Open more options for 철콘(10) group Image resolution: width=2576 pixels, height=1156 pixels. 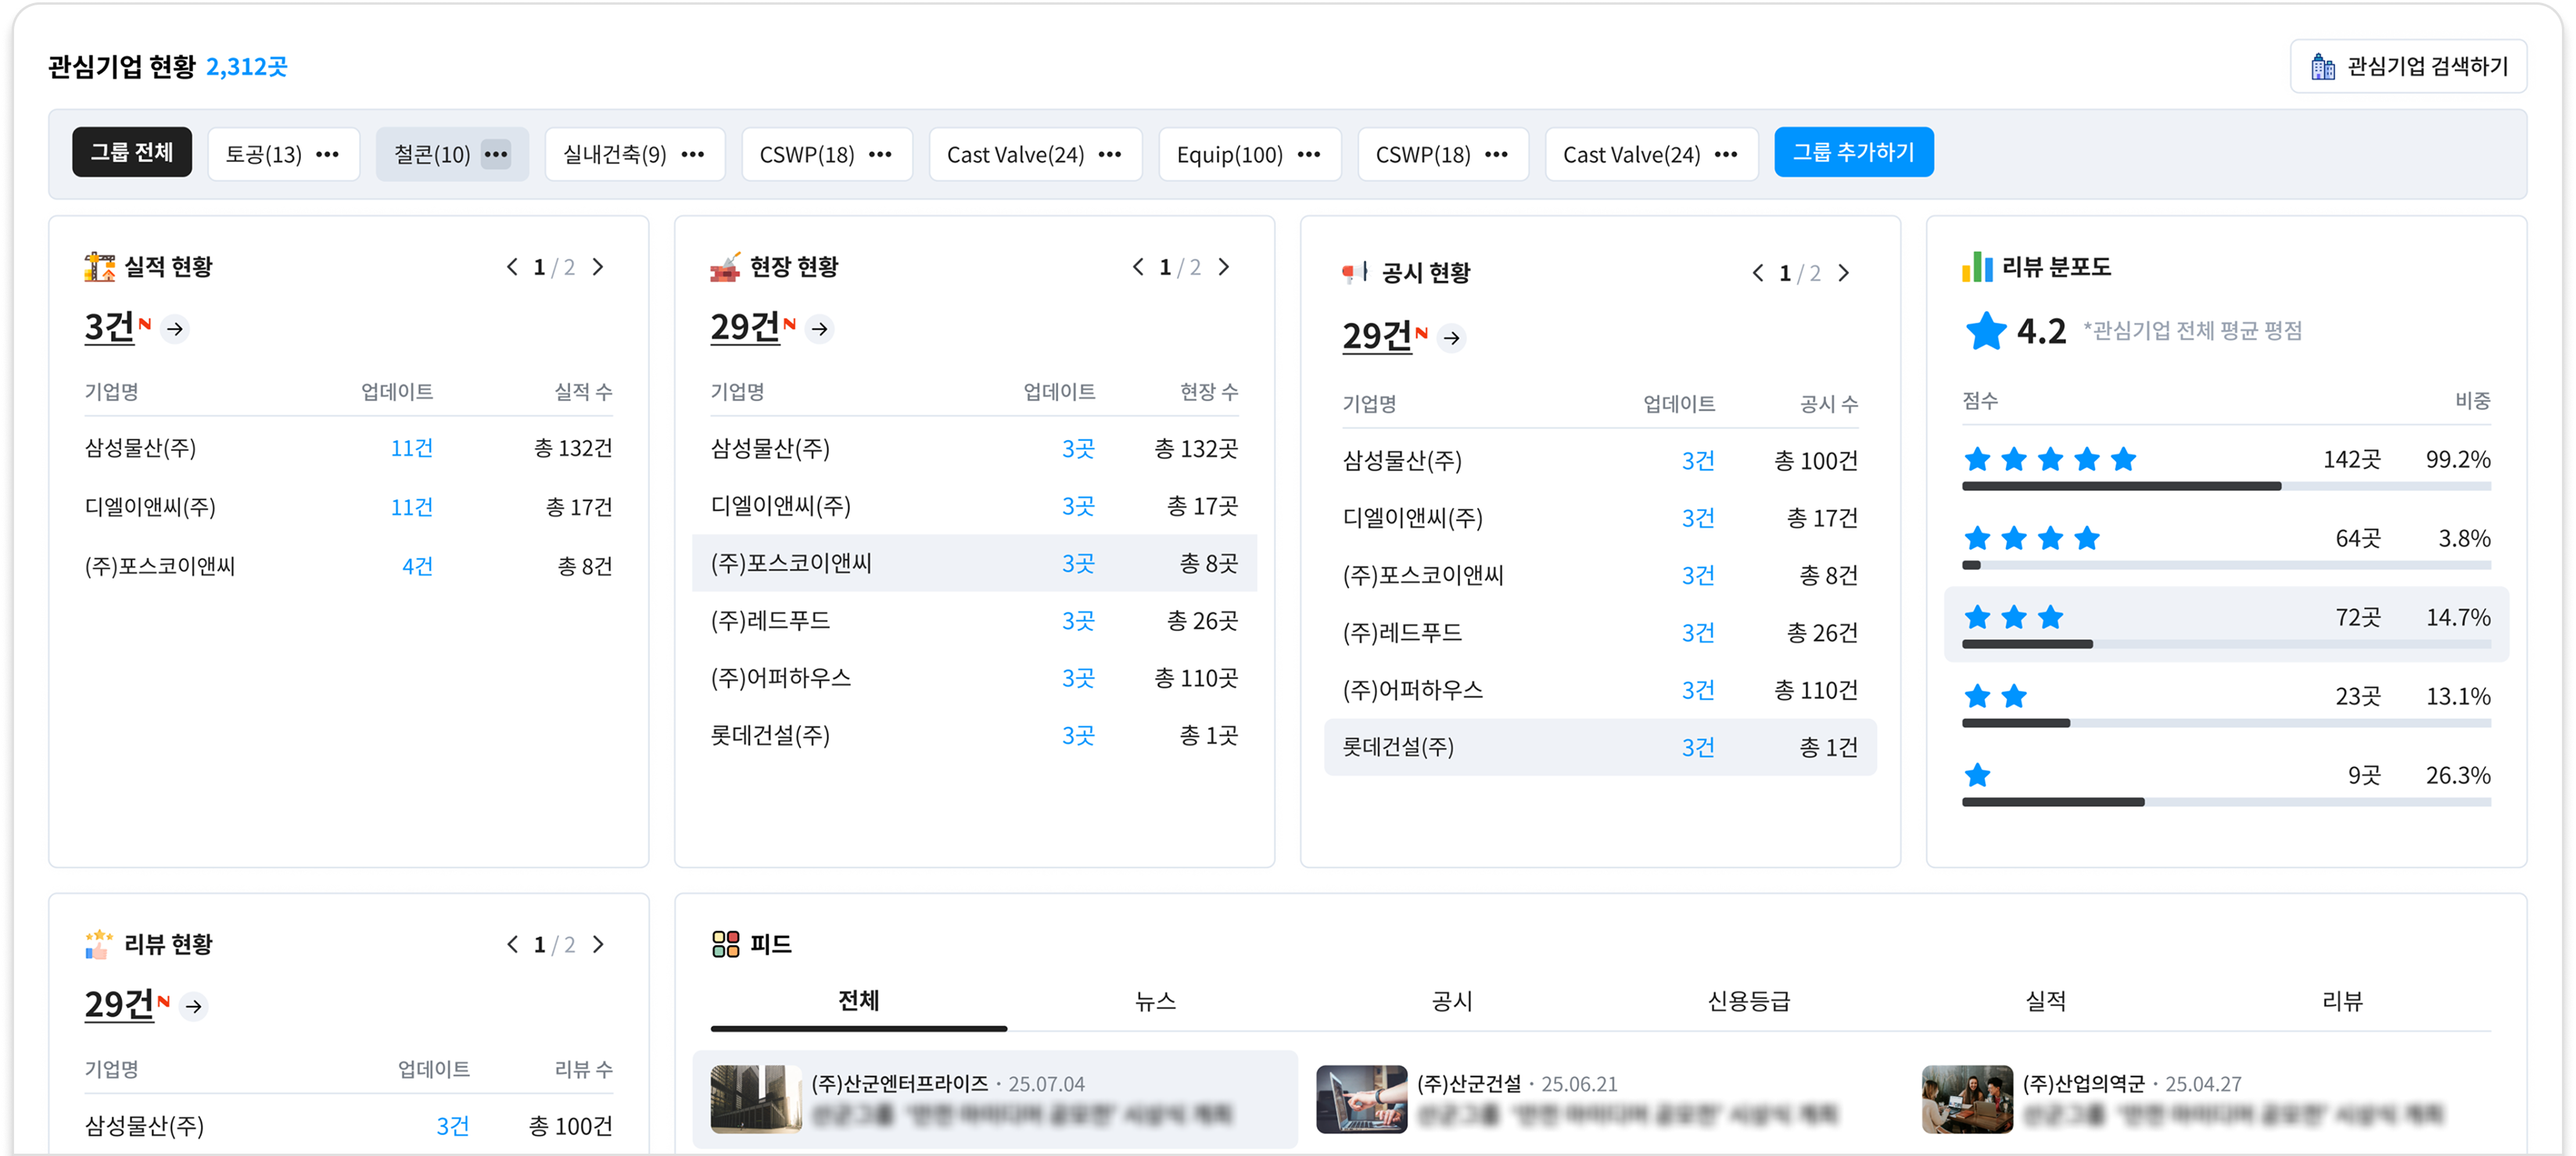496,154
